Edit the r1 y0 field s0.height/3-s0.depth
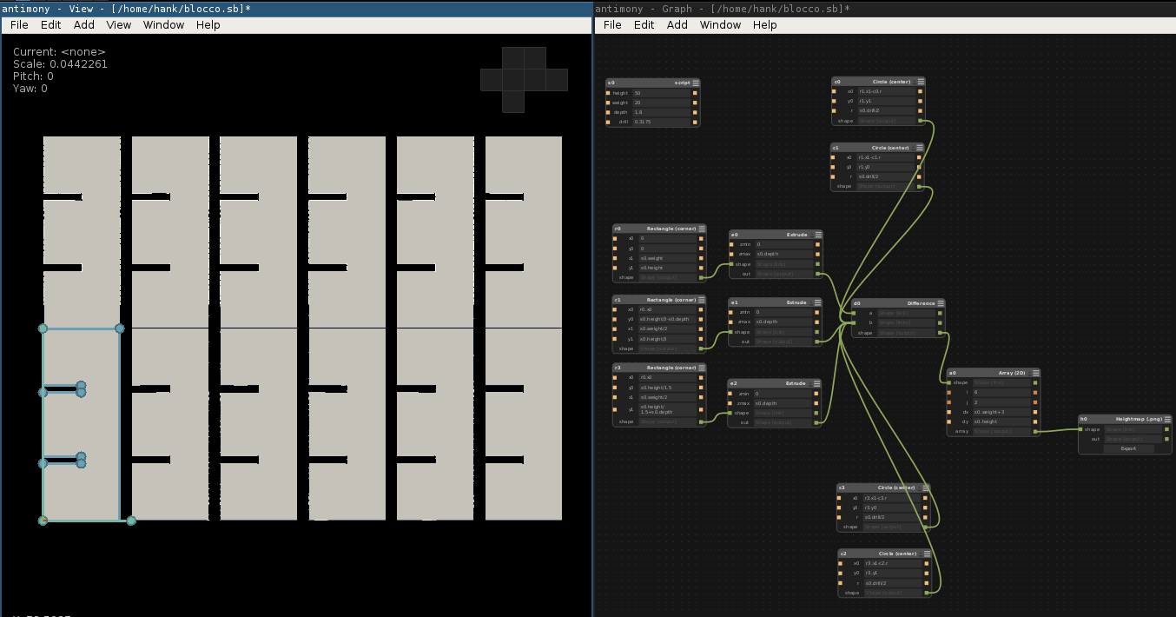 [667, 319]
